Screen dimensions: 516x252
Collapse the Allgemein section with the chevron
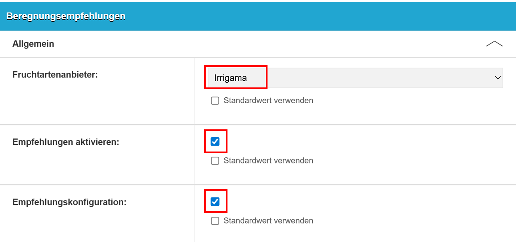click(x=494, y=44)
